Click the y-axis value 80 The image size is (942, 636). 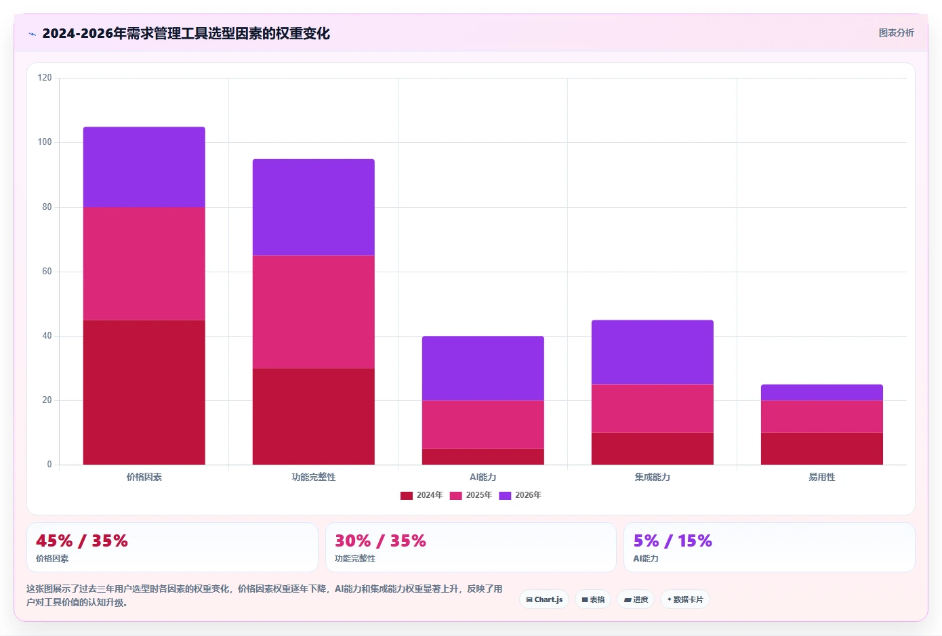47,207
